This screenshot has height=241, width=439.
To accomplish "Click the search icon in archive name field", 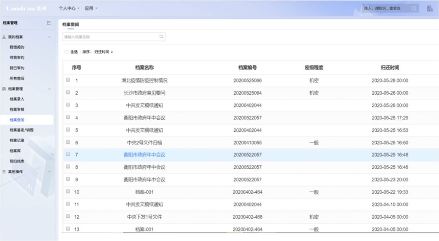I will coord(161,37).
